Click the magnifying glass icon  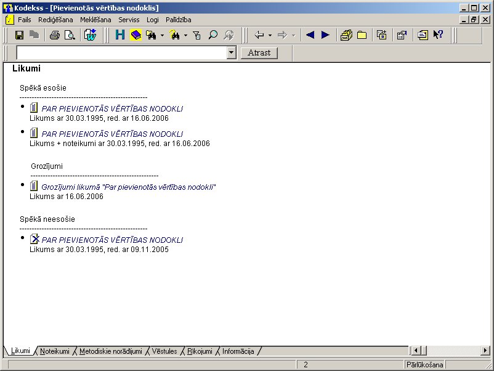pyautogui.click(x=213, y=35)
